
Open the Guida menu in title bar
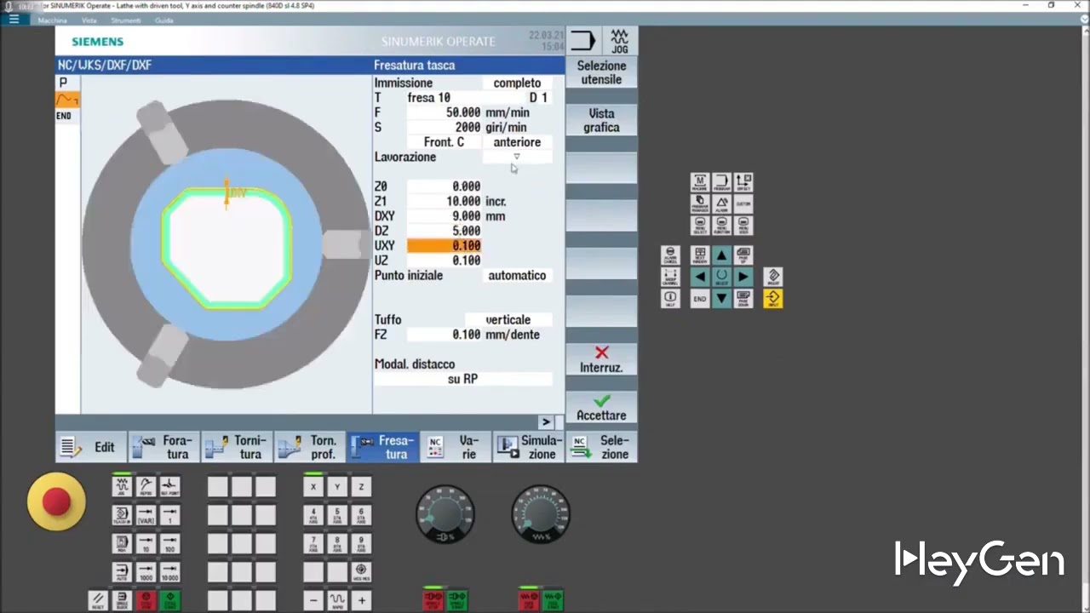163,20
